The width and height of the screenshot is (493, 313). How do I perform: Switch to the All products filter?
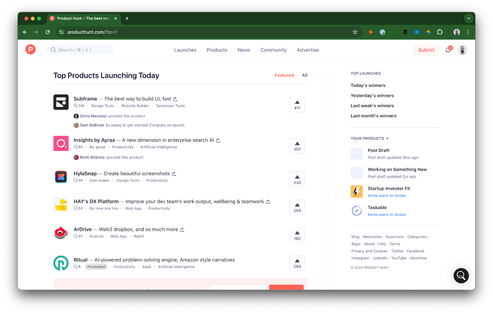(x=305, y=75)
